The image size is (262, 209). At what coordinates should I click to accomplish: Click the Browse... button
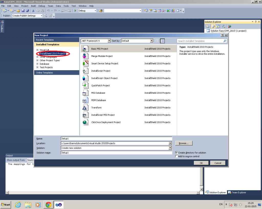point(184,143)
